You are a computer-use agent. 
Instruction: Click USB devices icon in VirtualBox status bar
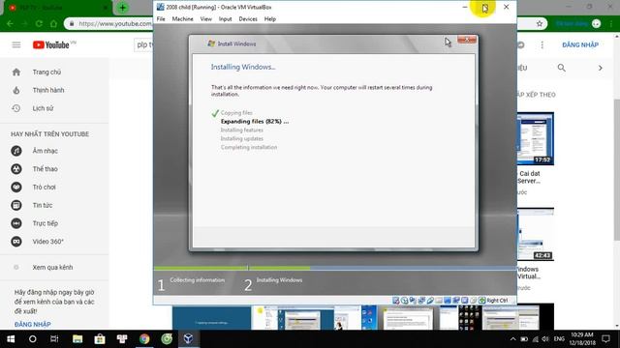pos(430,301)
